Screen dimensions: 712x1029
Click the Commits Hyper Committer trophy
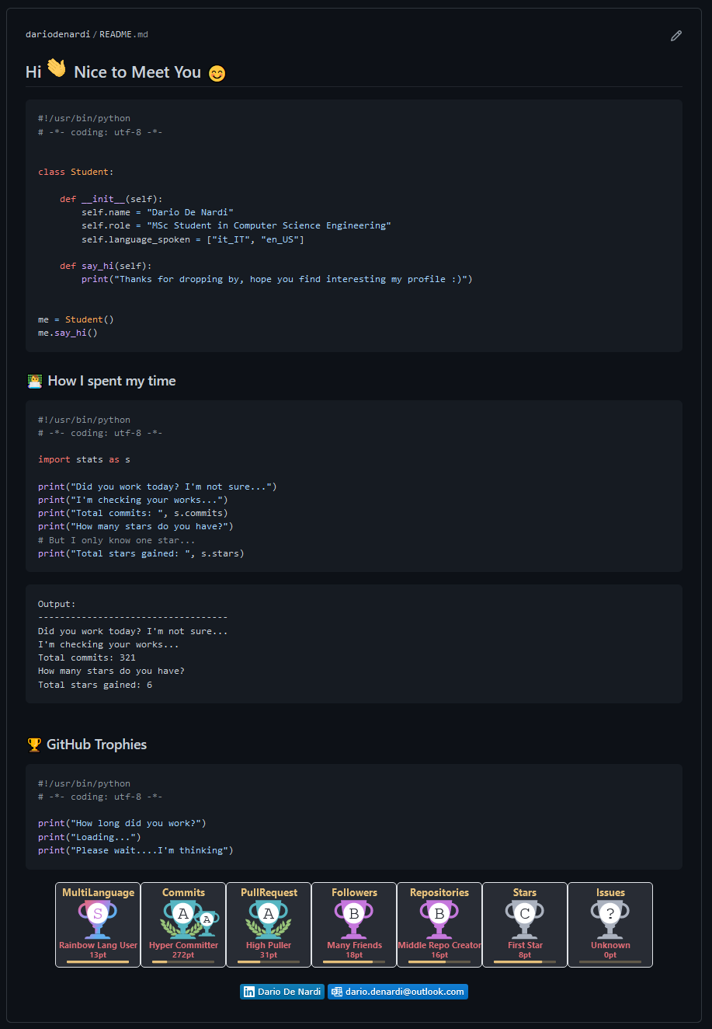click(x=183, y=925)
